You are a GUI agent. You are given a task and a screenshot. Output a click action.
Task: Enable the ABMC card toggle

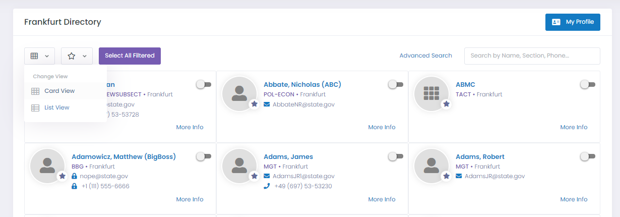tap(588, 84)
